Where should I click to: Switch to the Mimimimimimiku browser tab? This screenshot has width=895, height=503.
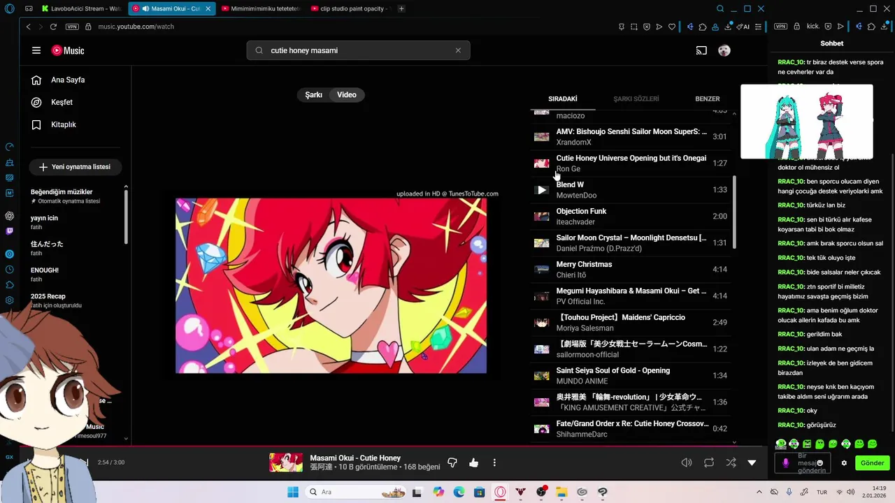pyautogui.click(x=261, y=8)
